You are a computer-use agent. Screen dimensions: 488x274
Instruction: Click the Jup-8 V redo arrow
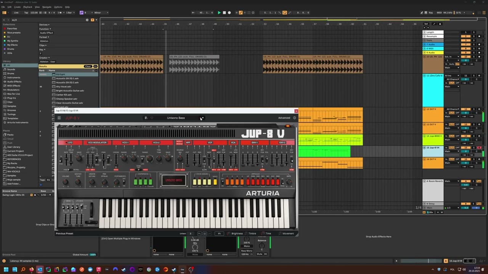(209, 234)
